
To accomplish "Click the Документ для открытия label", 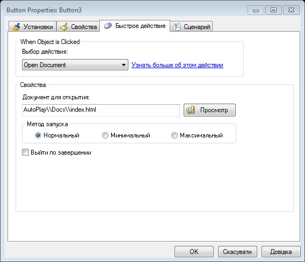I will (56, 97).
